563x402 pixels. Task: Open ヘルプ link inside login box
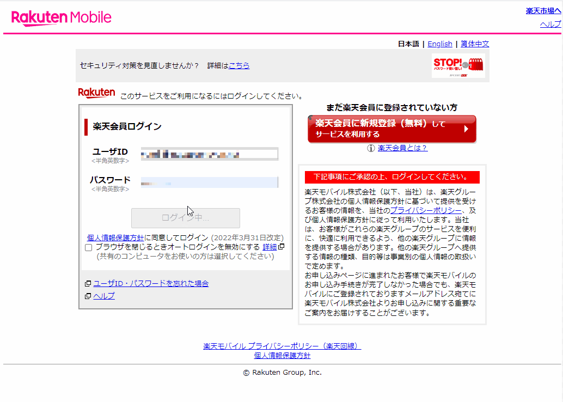click(104, 296)
